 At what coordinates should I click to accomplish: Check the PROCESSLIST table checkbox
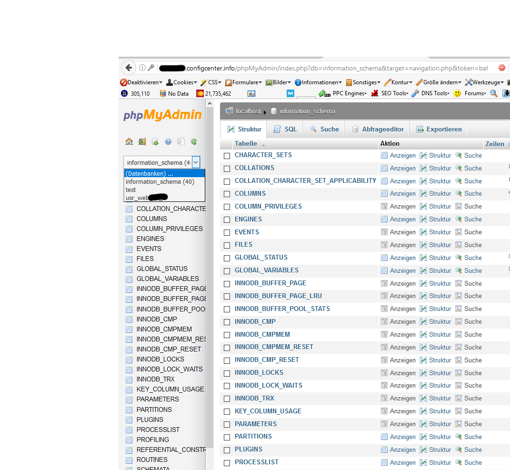click(227, 463)
